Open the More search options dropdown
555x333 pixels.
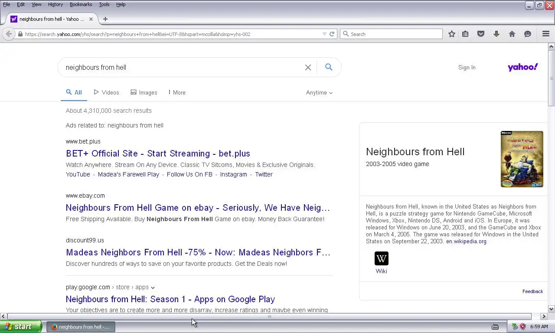(177, 92)
